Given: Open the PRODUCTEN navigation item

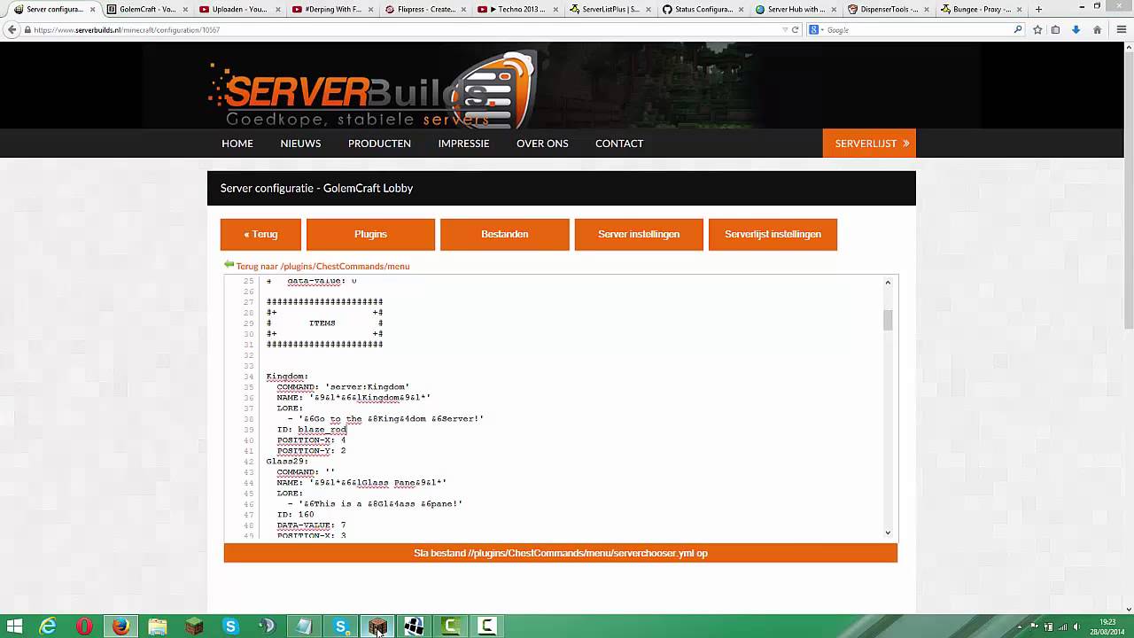Looking at the screenshot, I should [x=379, y=144].
